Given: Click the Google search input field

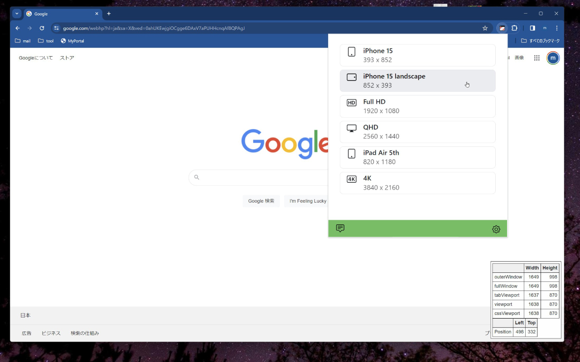Looking at the screenshot, I should point(258,177).
